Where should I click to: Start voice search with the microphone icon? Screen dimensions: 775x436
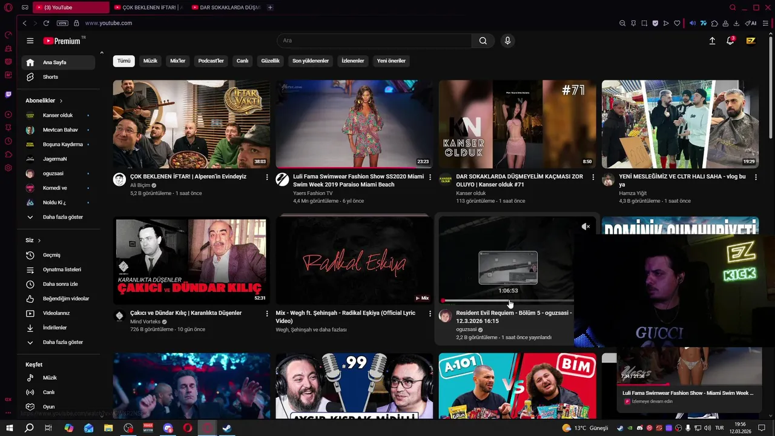click(507, 41)
